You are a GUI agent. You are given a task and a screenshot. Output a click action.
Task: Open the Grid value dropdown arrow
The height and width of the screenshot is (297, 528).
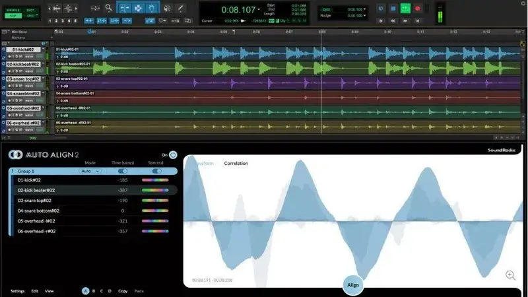(x=365, y=9)
